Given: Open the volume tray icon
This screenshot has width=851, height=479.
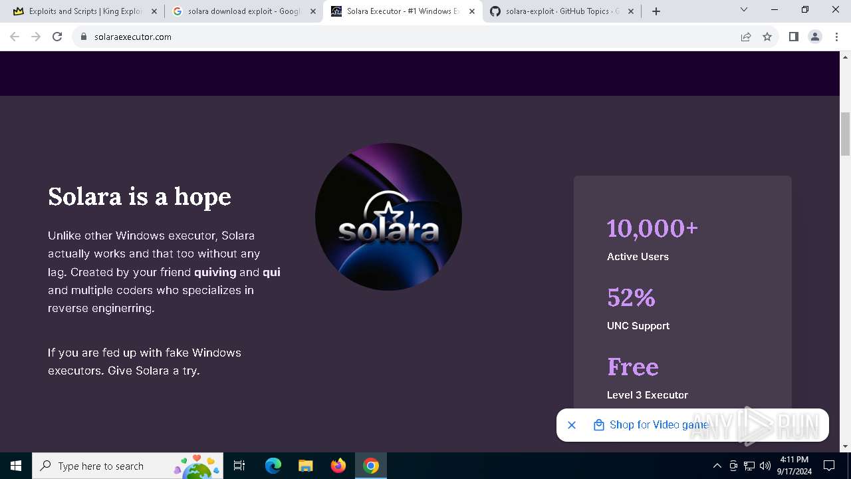Looking at the screenshot, I should 765,466.
